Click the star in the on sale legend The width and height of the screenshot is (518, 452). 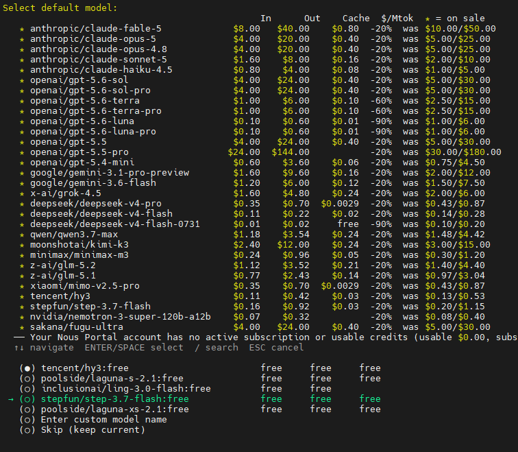pyautogui.click(x=428, y=19)
